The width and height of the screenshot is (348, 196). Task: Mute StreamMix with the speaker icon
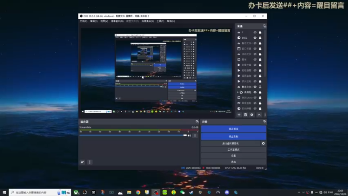(189, 135)
